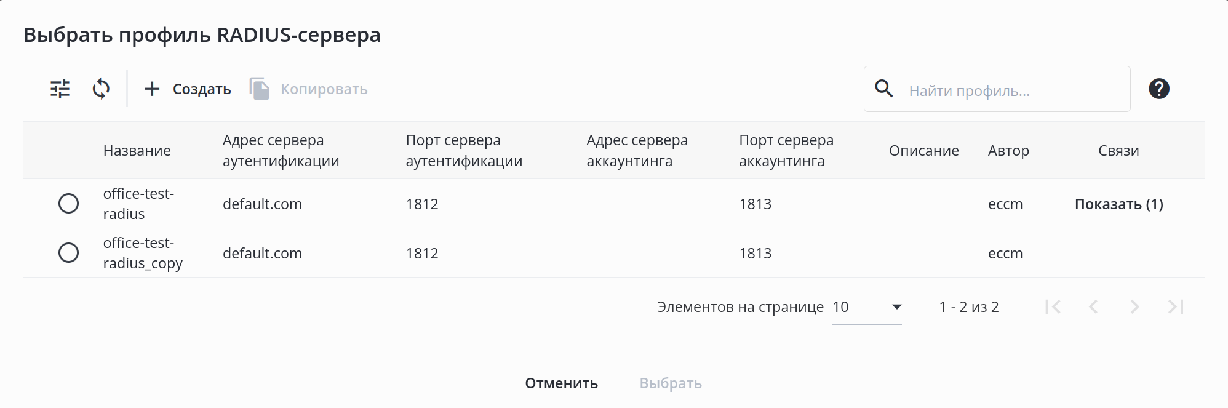
Task: Click the "Автор" column header
Action: tap(1008, 151)
